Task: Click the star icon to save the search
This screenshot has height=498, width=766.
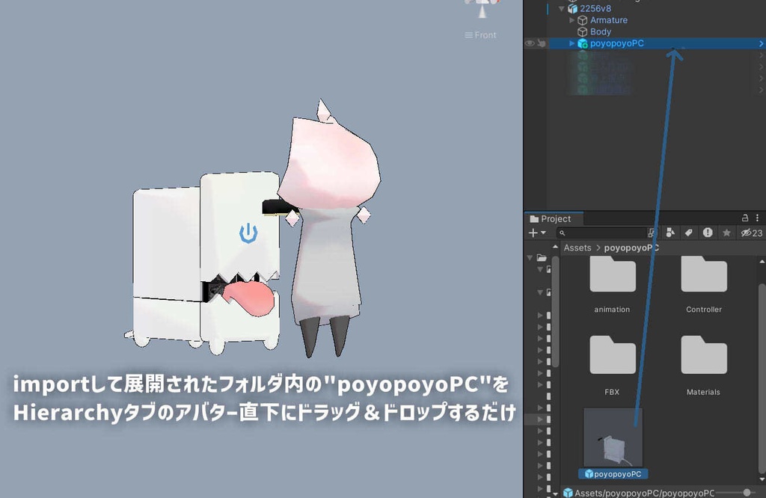Action: tap(726, 232)
